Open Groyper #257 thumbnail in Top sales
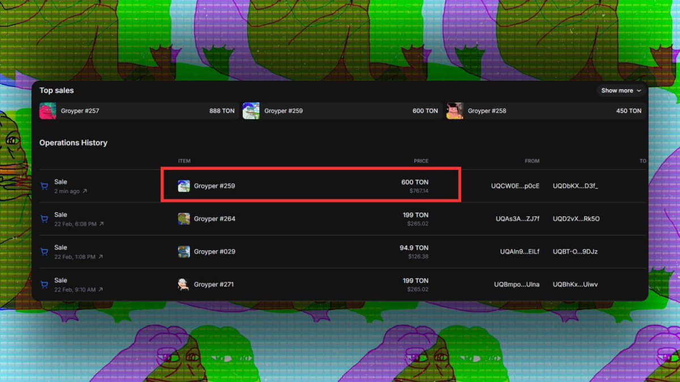 48,111
